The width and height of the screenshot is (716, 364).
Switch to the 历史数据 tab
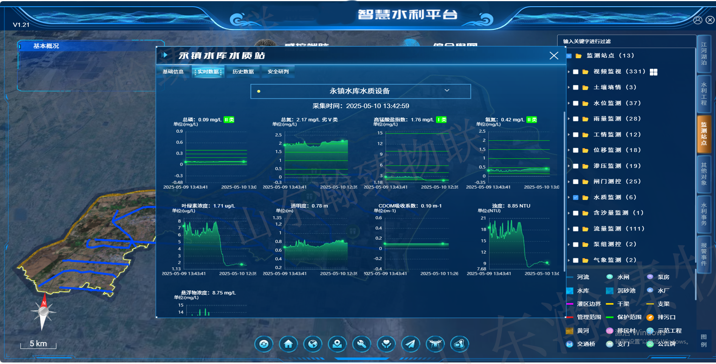243,71
